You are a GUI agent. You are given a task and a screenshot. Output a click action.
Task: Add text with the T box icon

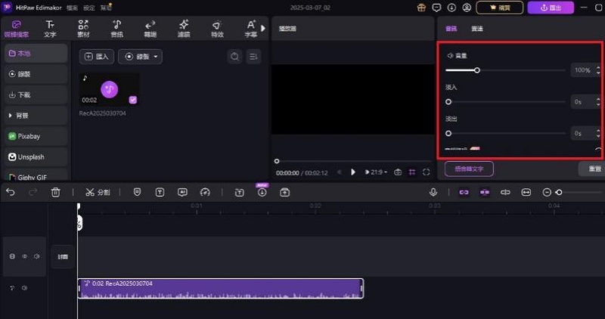click(160, 192)
